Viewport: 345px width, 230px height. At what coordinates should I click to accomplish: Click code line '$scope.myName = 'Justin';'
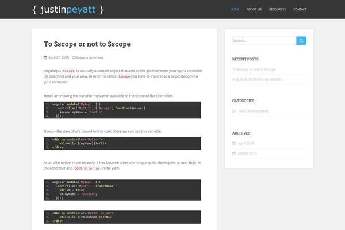82,112
